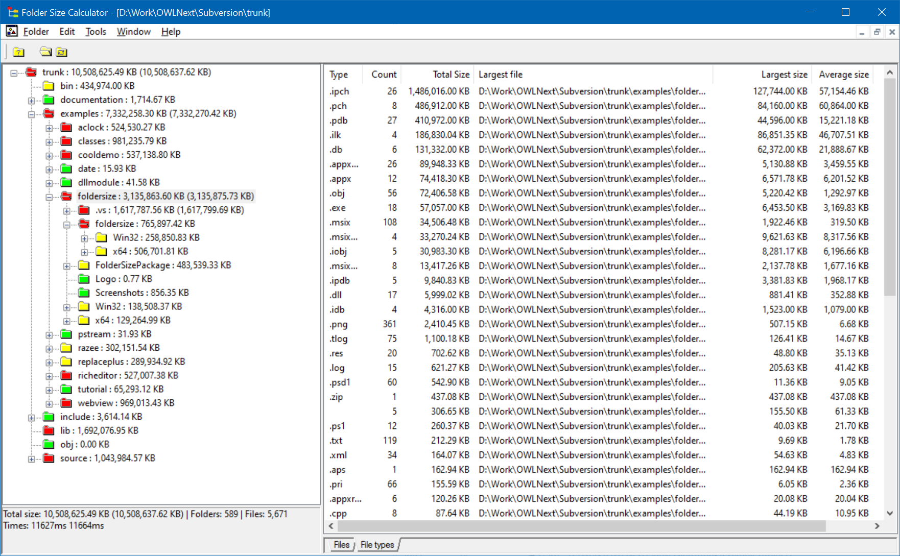The height and width of the screenshot is (556, 900).
Task: Click the refresh folder toolbar icon
Action: 62,52
